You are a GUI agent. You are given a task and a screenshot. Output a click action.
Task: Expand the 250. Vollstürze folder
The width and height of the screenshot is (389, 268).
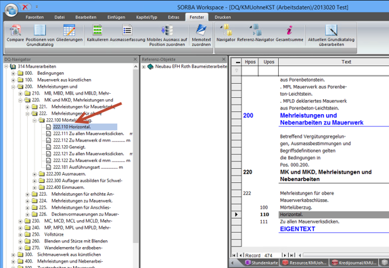click(x=20, y=235)
